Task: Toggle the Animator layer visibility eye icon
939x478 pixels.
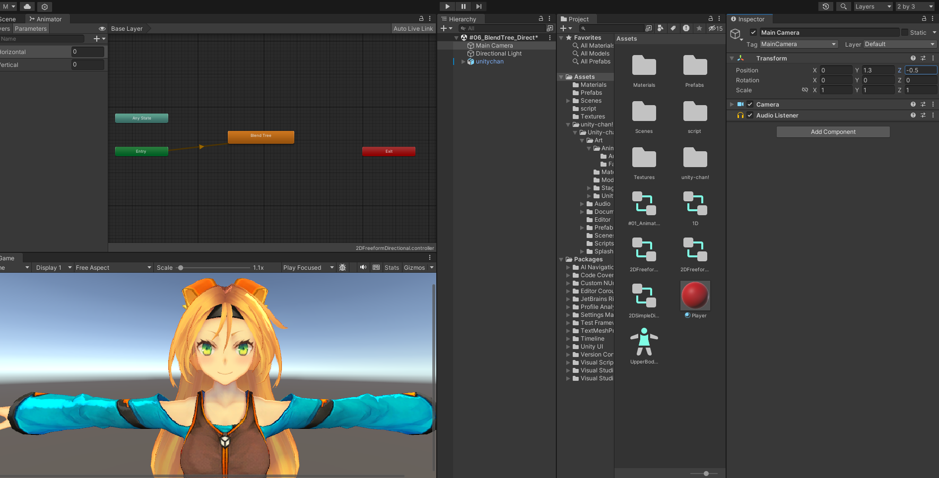Action: click(102, 28)
